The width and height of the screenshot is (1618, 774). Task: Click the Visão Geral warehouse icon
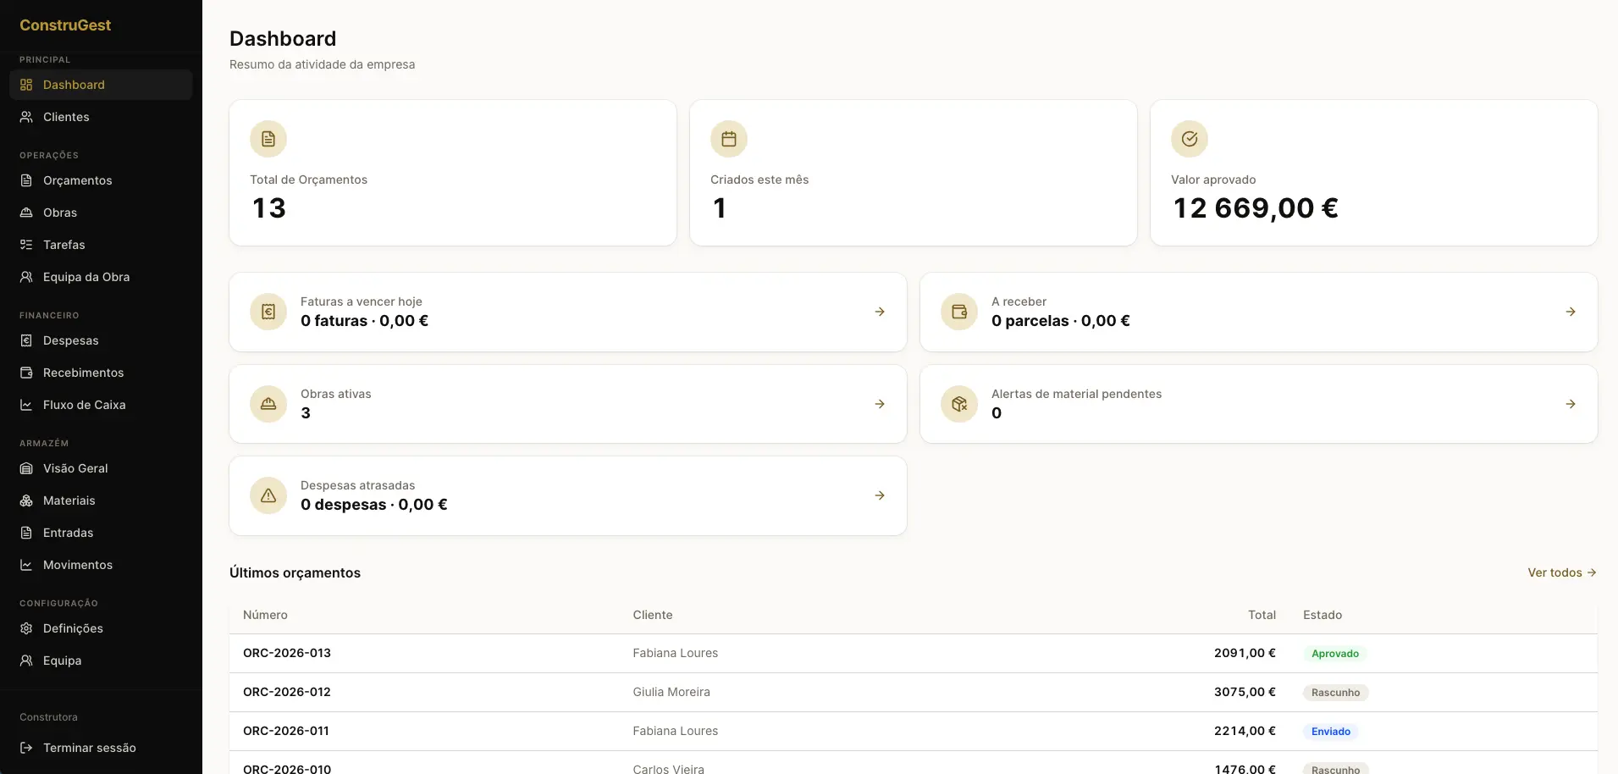pyautogui.click(x=26, y=468)
